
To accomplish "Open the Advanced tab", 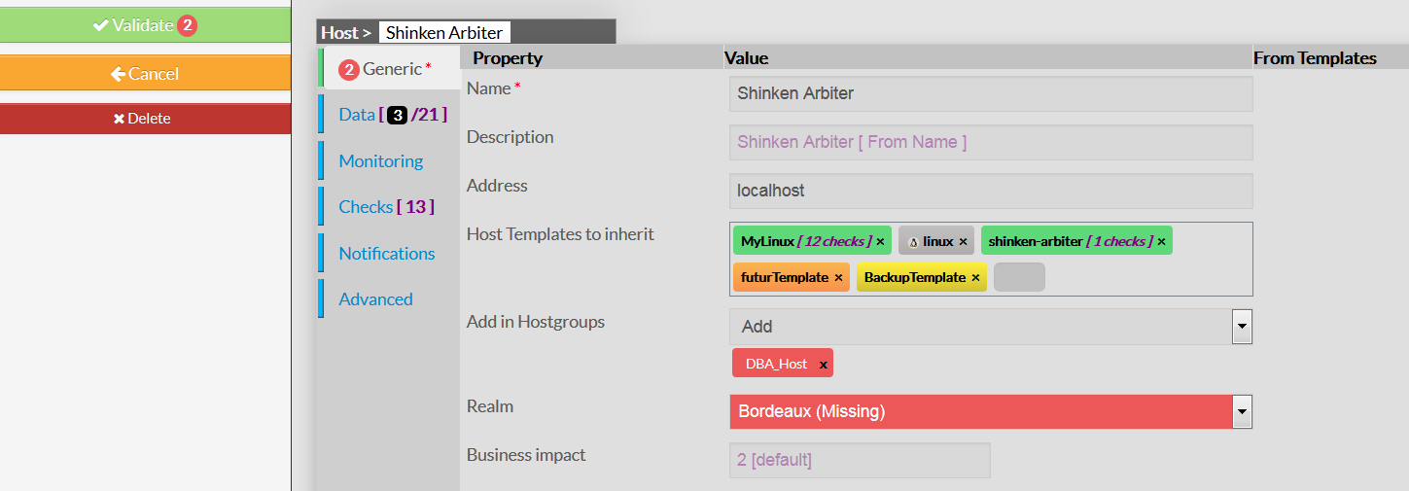I will (x=375, y=299).
